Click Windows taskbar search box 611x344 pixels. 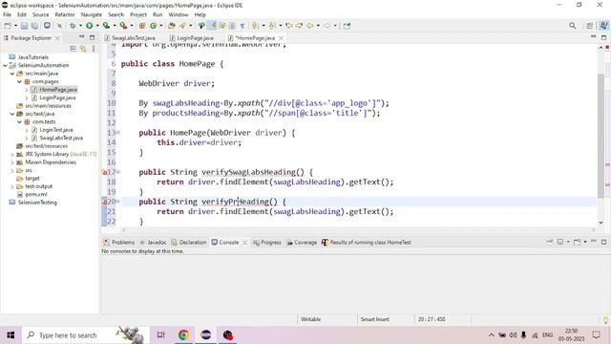tap(86, 335)
